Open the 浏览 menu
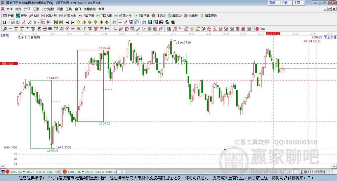The height and width of the screenshot is (181, 337). point(18,9)
